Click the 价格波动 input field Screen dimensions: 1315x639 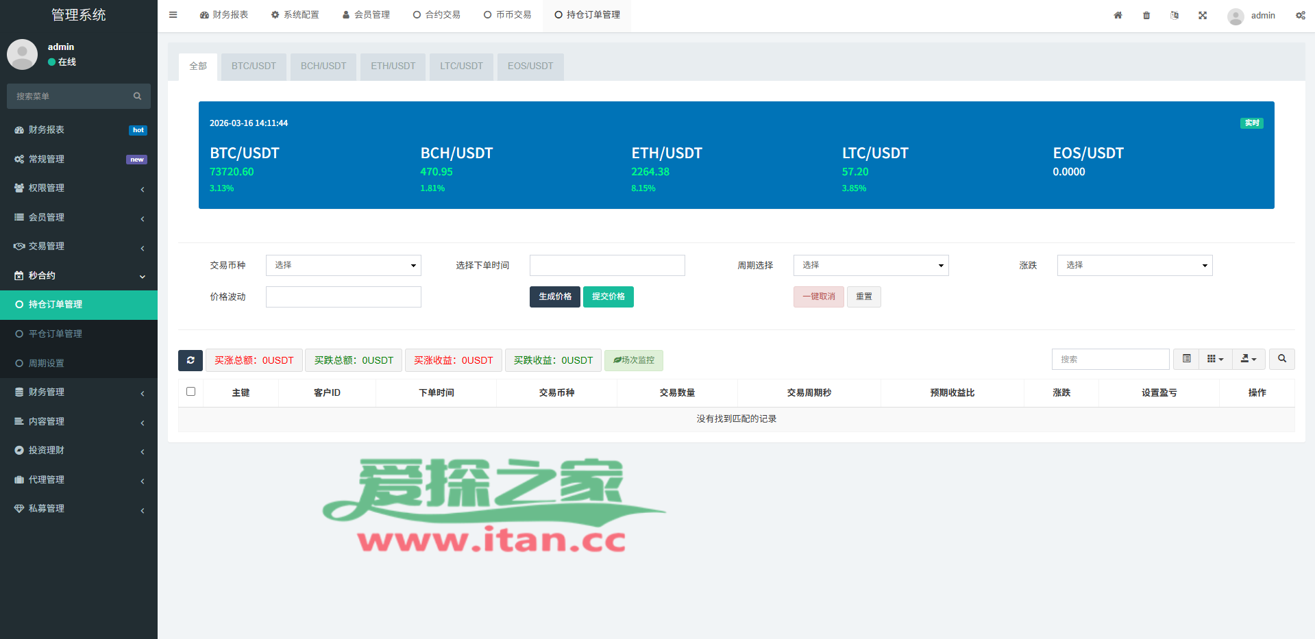point(343,297)
